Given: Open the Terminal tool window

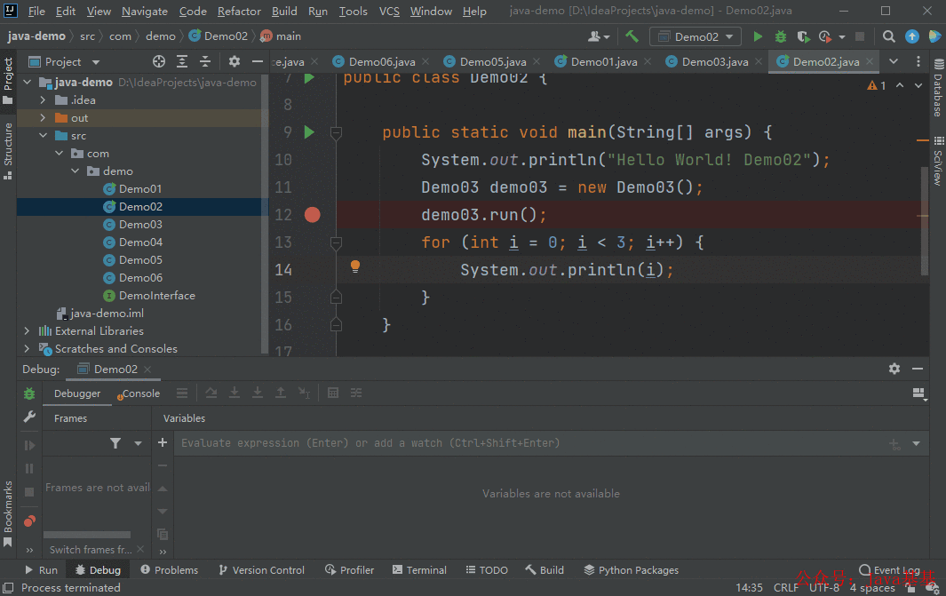Looking at the screenshot, I should (x=419, y=570).
